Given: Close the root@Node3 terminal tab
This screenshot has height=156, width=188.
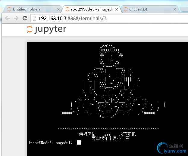Looking at the screenshot, I should pyautogui.click(x=117, y=9).
